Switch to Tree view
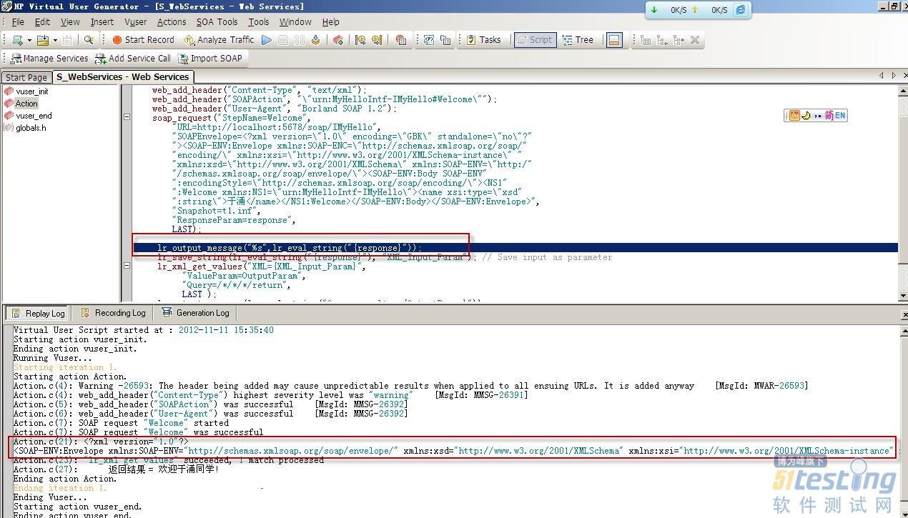Viewport: 908px width, 518px height. (x=578, y=40)
